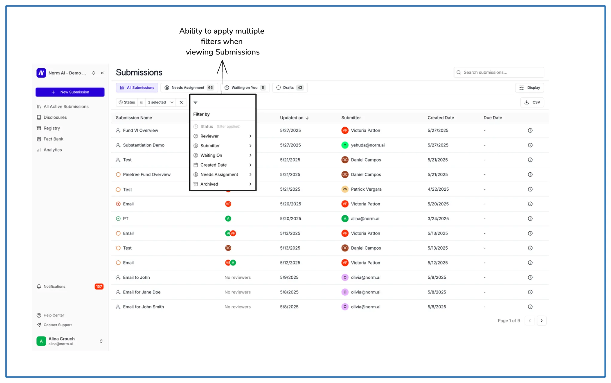The width and height of the screenshot is (611, 383).
Task: Open the Display options button
Action: (x=530, y=88)
